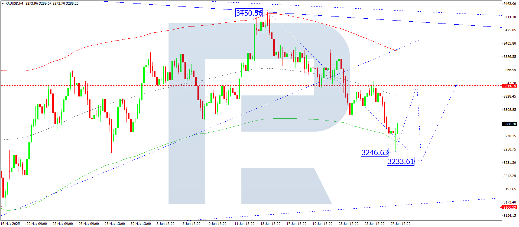Screen dimensions: 519x227
Task: Select the last green candlestick near 3288
Action: (x=397, y=128)
